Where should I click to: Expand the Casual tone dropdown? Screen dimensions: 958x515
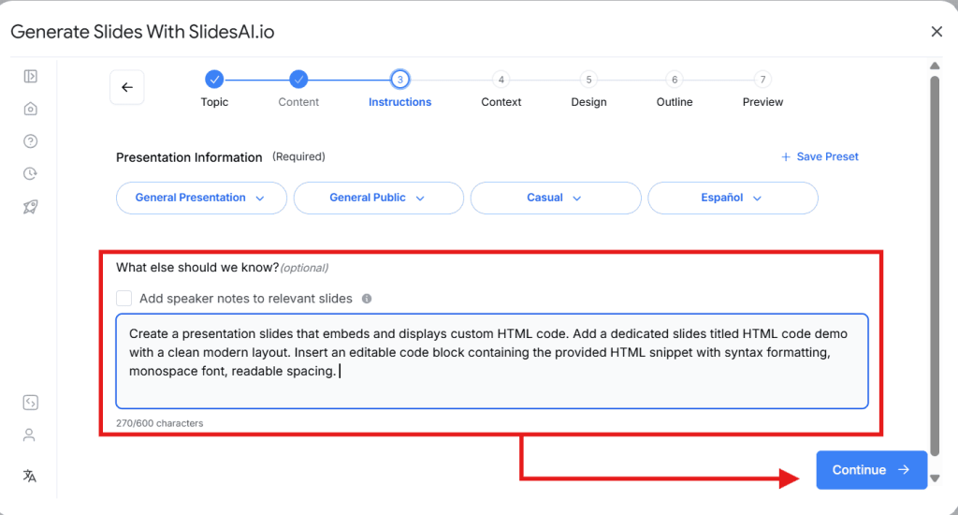(x=555, y=198)
